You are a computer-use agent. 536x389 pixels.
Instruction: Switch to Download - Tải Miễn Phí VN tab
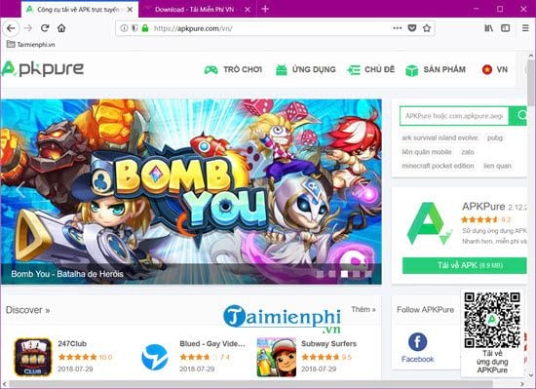(x=194, y=10)
